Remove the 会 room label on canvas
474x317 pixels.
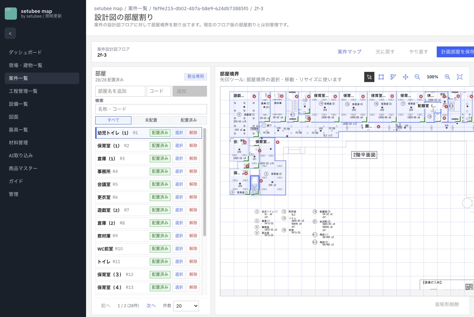(245, 142)
